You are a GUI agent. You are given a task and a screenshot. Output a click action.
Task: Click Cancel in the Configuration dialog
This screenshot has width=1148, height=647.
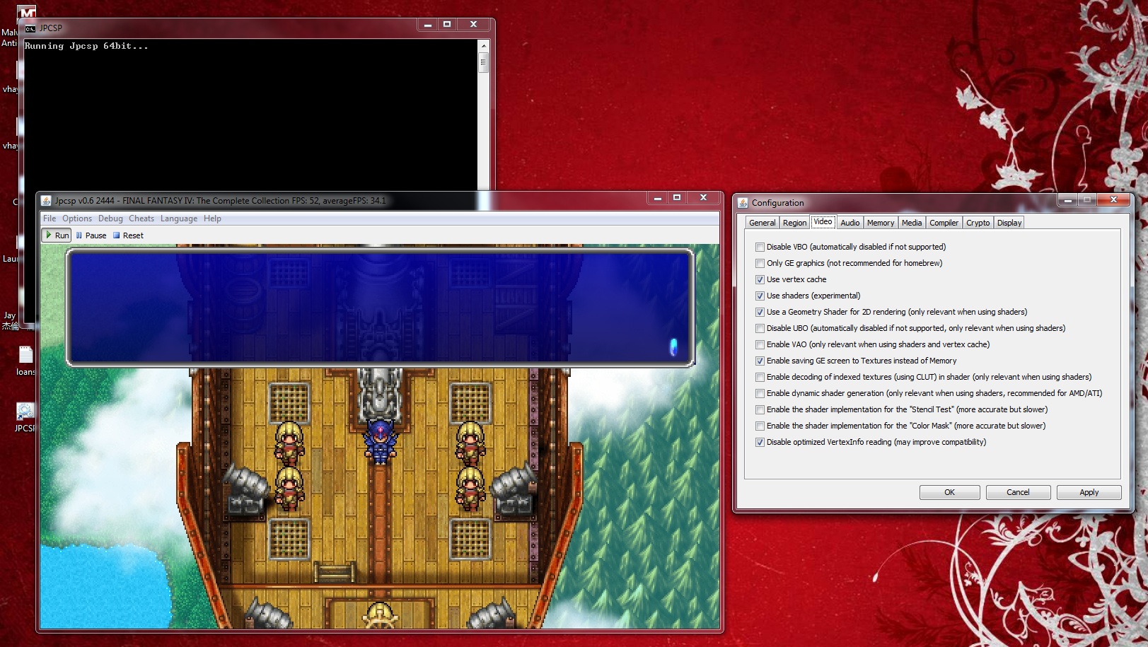point(1018,492)
